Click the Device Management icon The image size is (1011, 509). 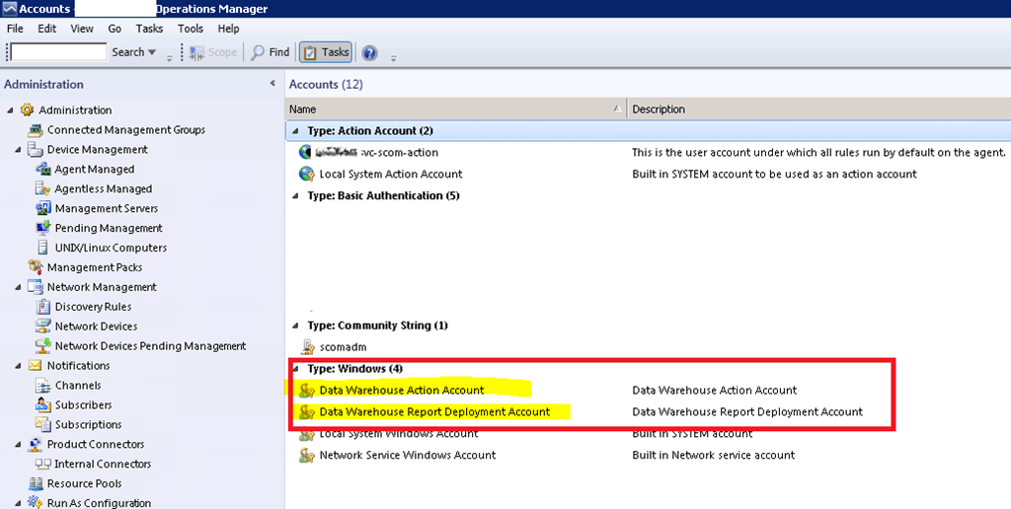pos(36,150)
